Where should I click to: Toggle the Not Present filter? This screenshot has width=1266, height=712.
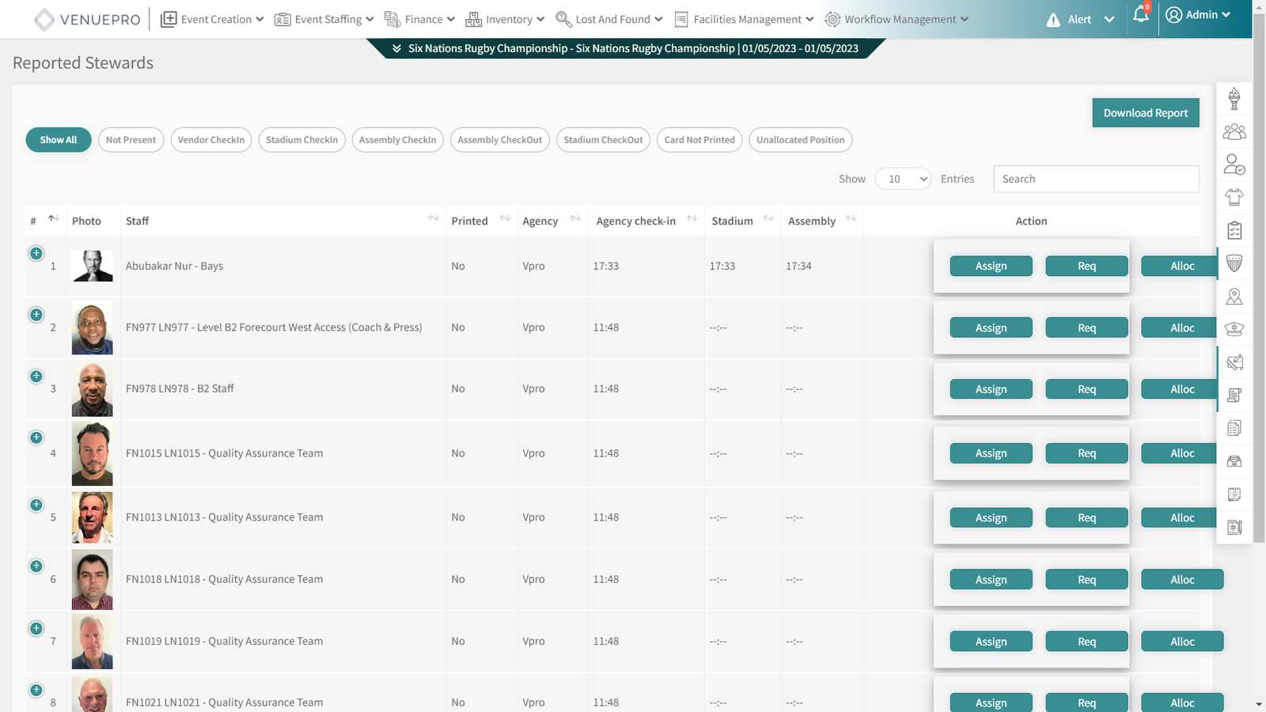[x=131, y=140]
